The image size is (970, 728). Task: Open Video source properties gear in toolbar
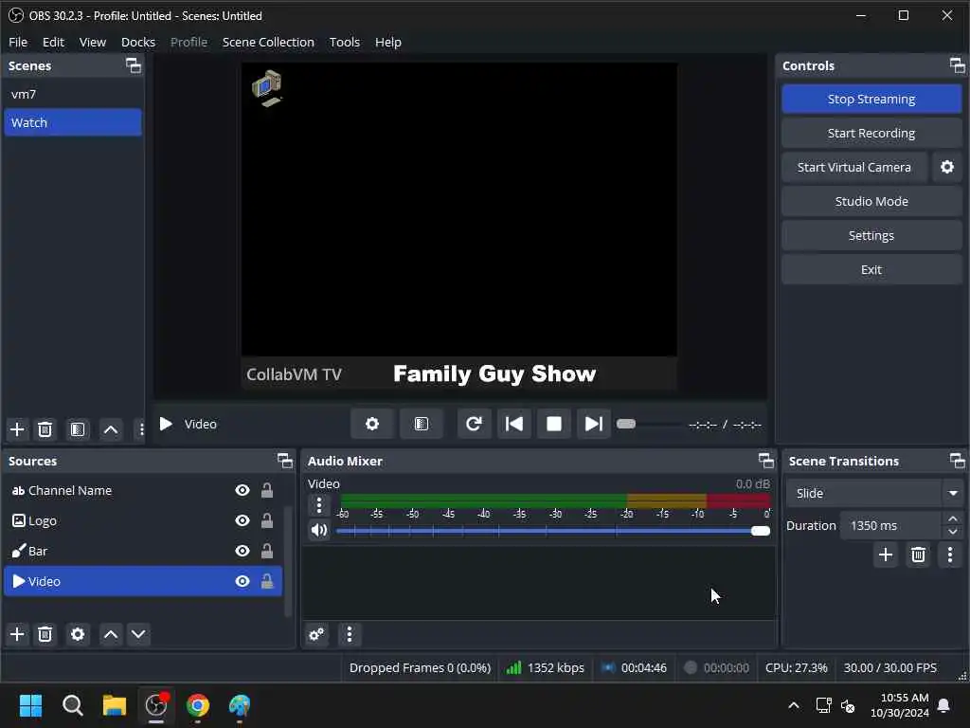pos(371,424)
